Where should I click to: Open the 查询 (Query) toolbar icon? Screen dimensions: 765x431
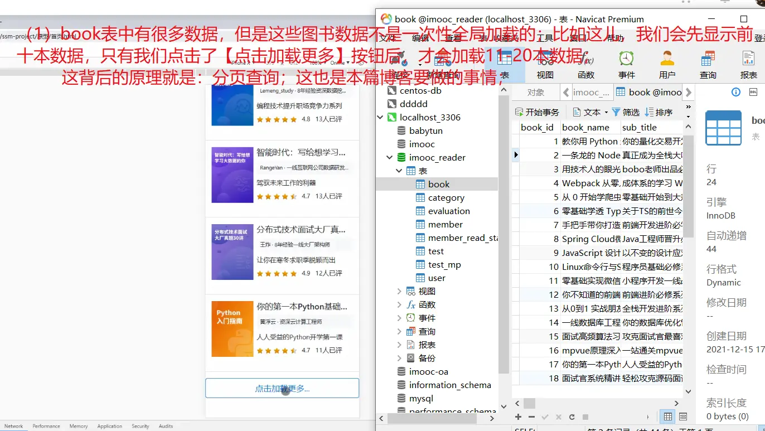(708, 64)
